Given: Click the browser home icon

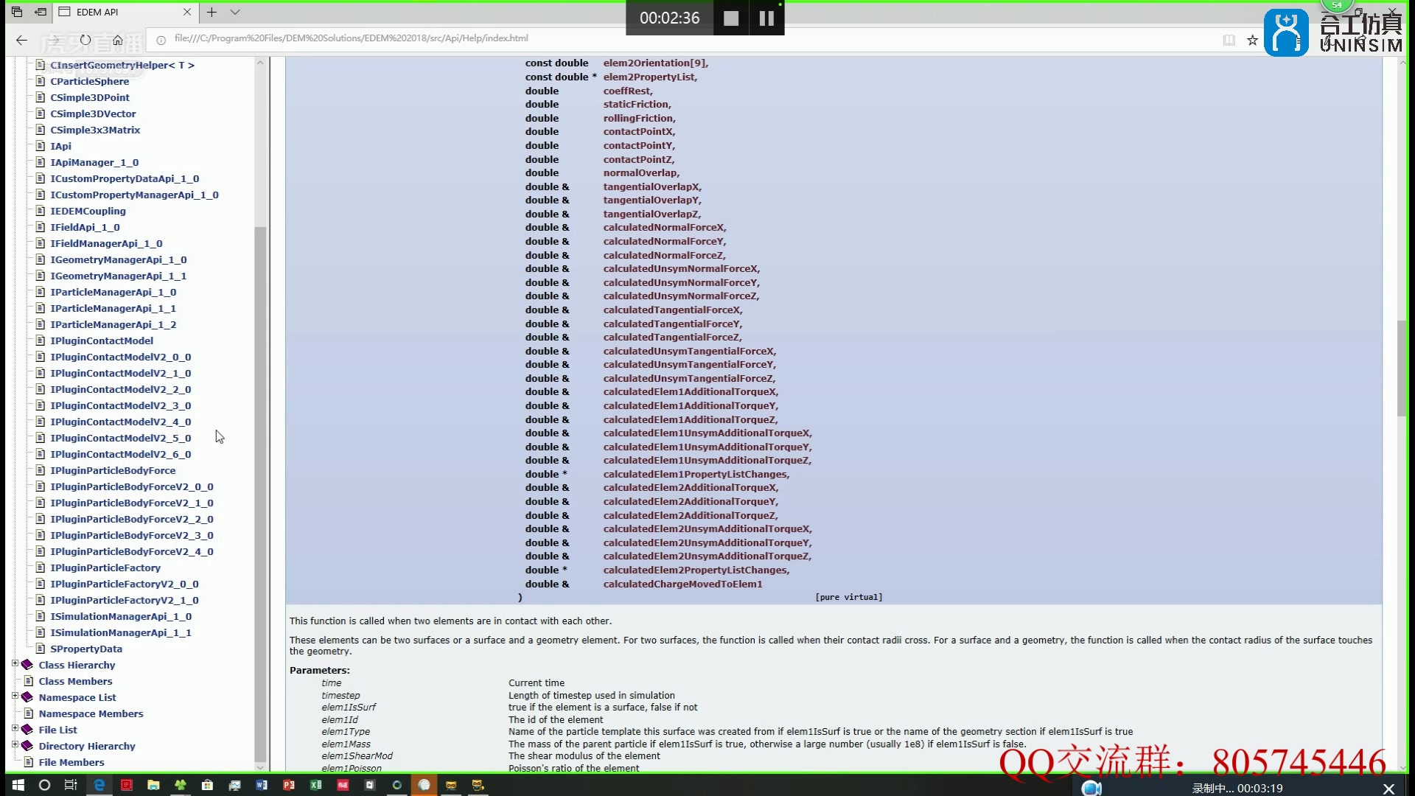Looking at the screenshot, I should pos(117,40).
